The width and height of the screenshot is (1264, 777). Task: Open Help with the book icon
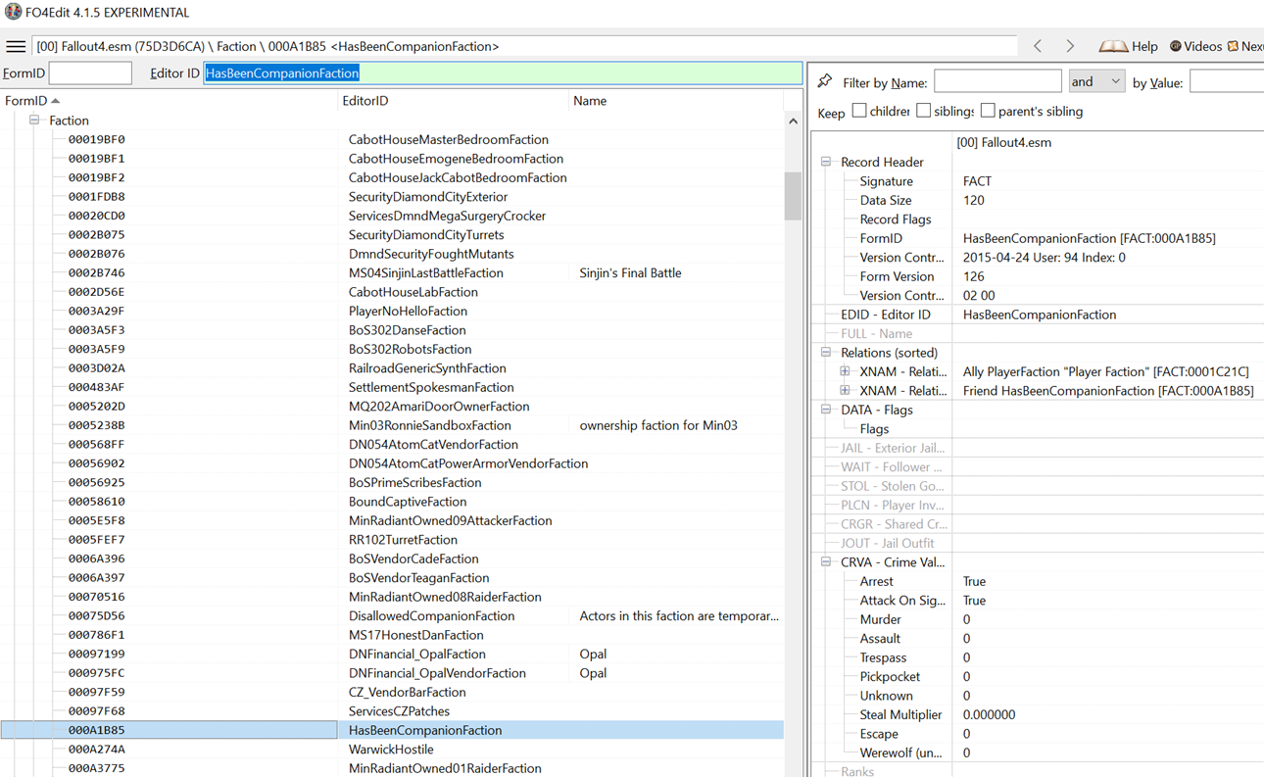(1128, 46)
